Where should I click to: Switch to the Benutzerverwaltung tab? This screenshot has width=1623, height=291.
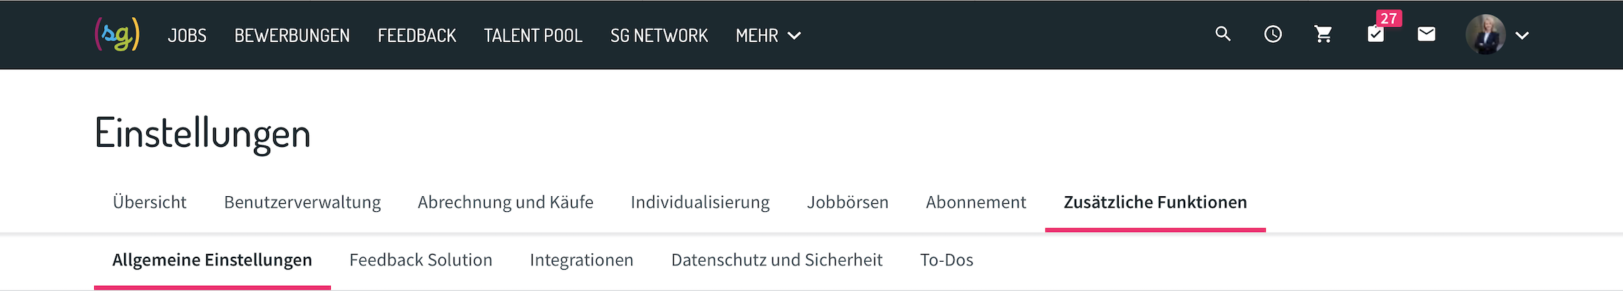(302, 203)
